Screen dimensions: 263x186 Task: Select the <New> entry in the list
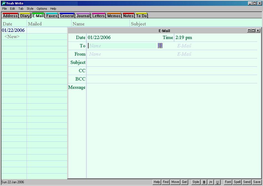[x=12, y=37]
